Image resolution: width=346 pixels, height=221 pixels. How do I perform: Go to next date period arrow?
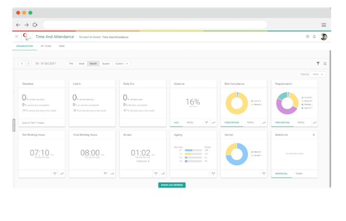[x=28, y=63]
